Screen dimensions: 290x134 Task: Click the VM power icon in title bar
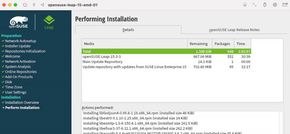tap(25, 5)
